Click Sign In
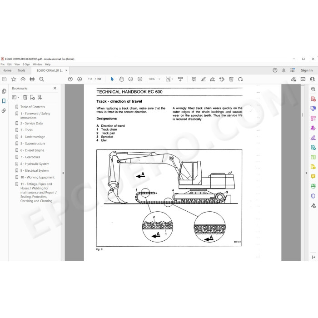Image resolution: width=318 pixels, height=318 pixels. click(307, 70)
